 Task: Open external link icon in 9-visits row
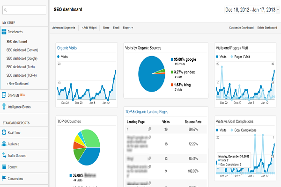tap(149, 166)
